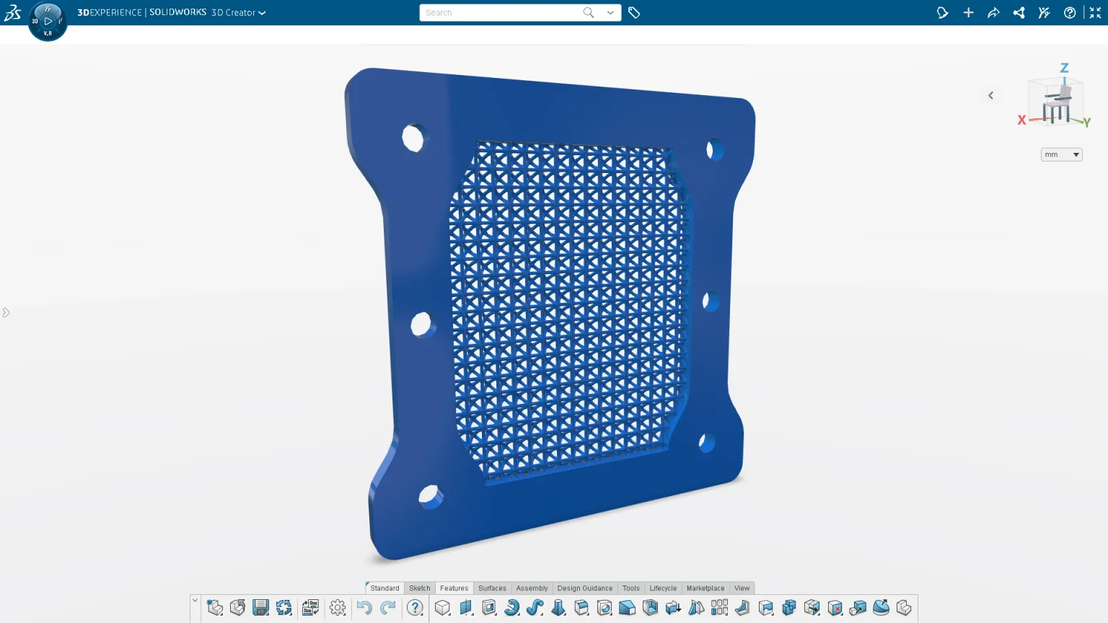Click the Undo arrow
The image size is (1108, 623).
coord(364,608)
